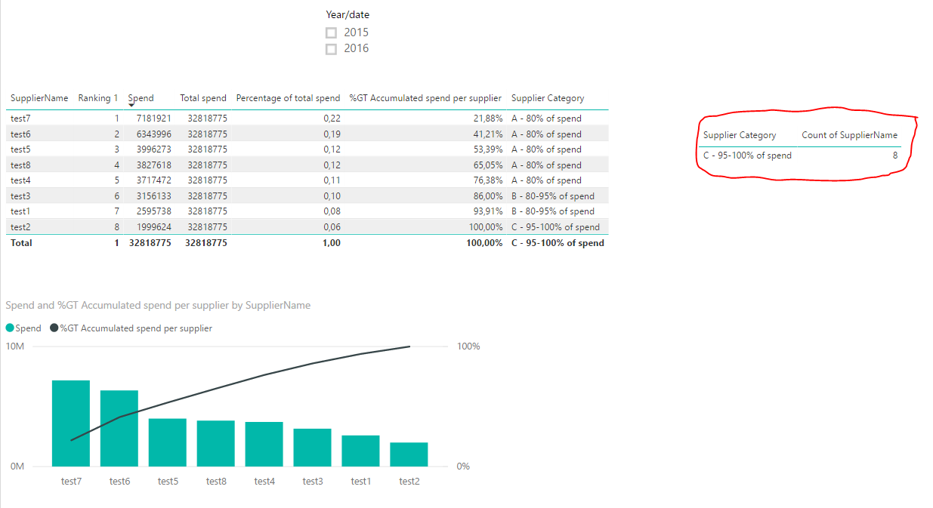Click test2 x-axis label in chart
This screenshot has width=933, height=508.
[x=409, y=482]
